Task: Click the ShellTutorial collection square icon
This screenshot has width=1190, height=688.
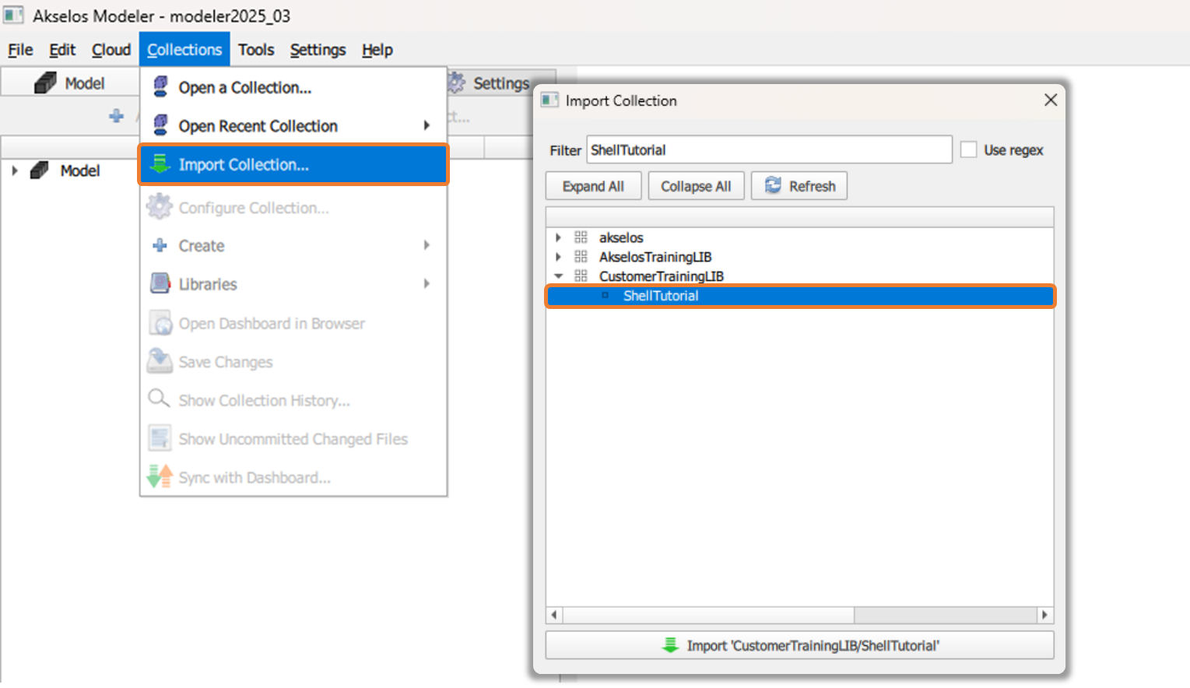Action: (x=605, y=296)
